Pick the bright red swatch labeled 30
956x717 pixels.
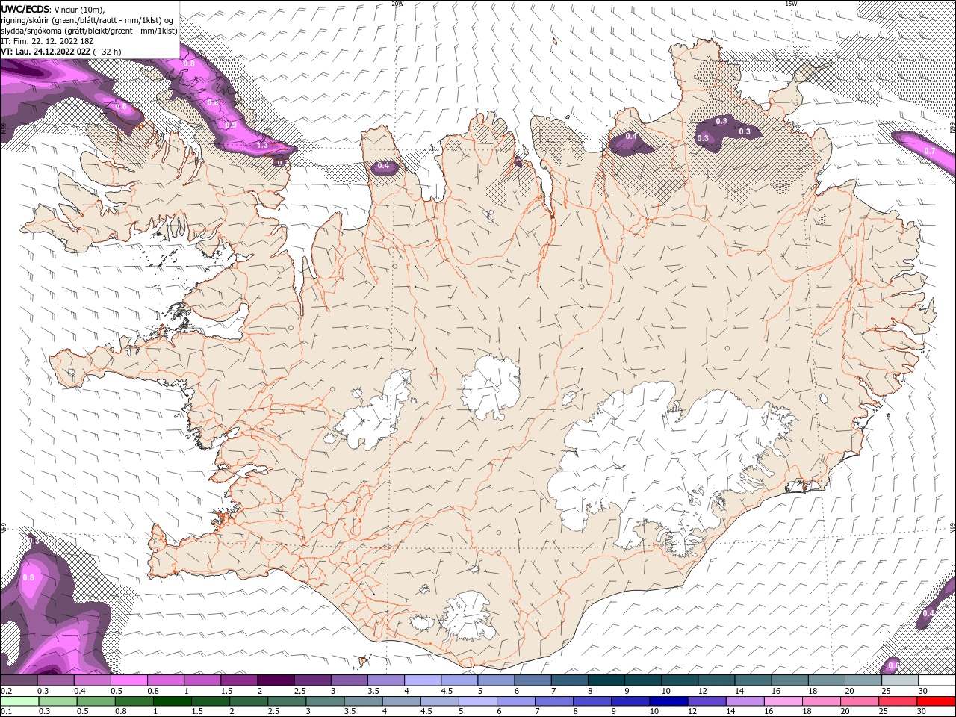[x=935, y=701]
